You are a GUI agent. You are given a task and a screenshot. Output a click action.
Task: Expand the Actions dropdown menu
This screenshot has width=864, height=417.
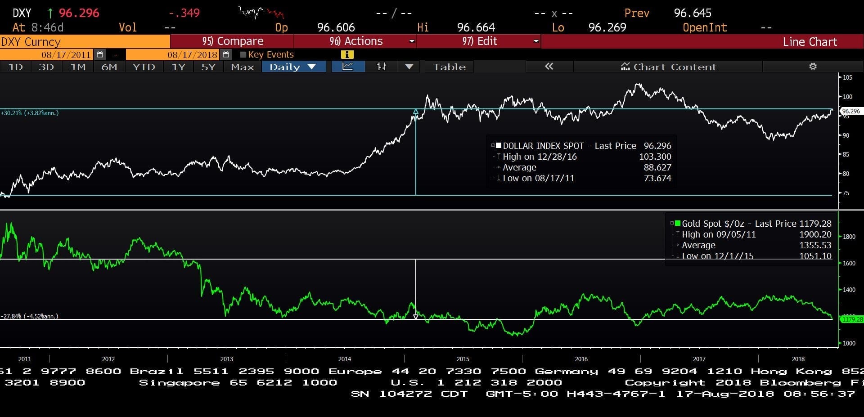point(411,41)
